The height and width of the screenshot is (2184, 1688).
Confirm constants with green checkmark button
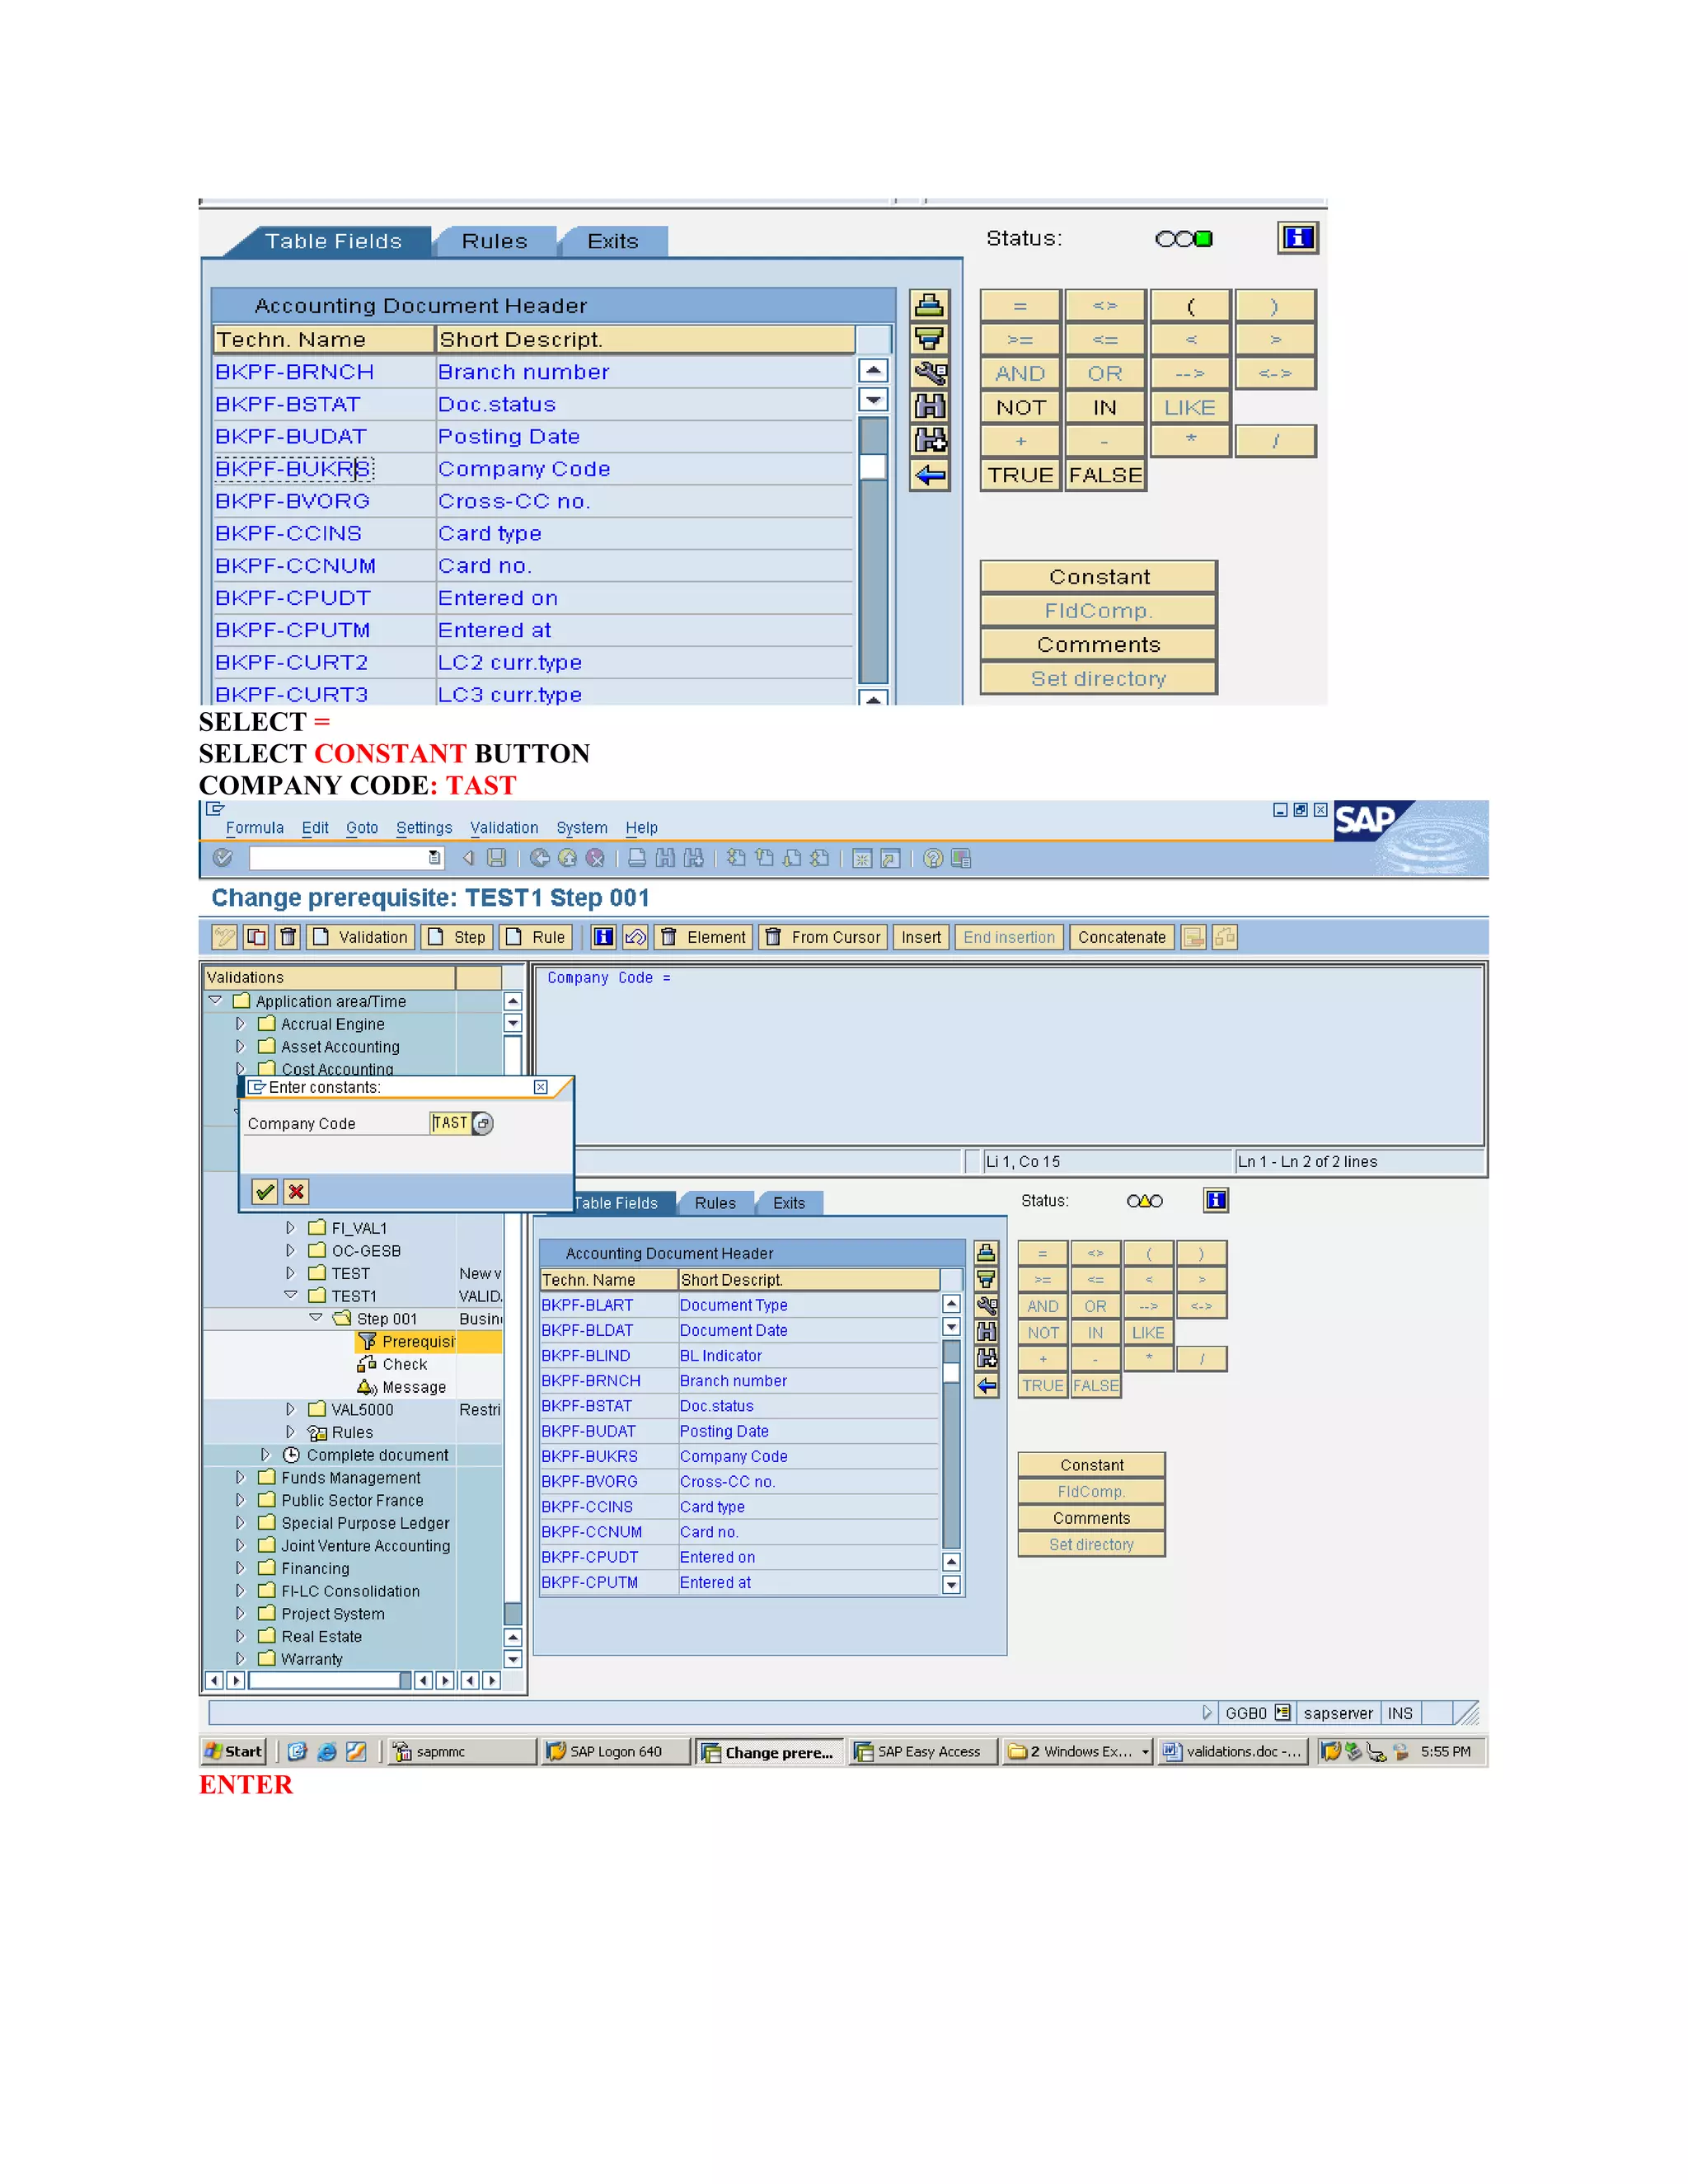pyautogui.click(x=265, y=1191)
